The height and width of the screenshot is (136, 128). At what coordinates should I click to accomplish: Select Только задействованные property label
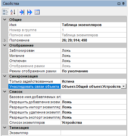point(31,81)
